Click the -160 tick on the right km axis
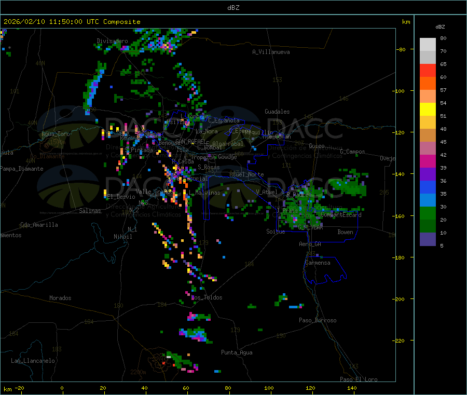 click(400, 216)
